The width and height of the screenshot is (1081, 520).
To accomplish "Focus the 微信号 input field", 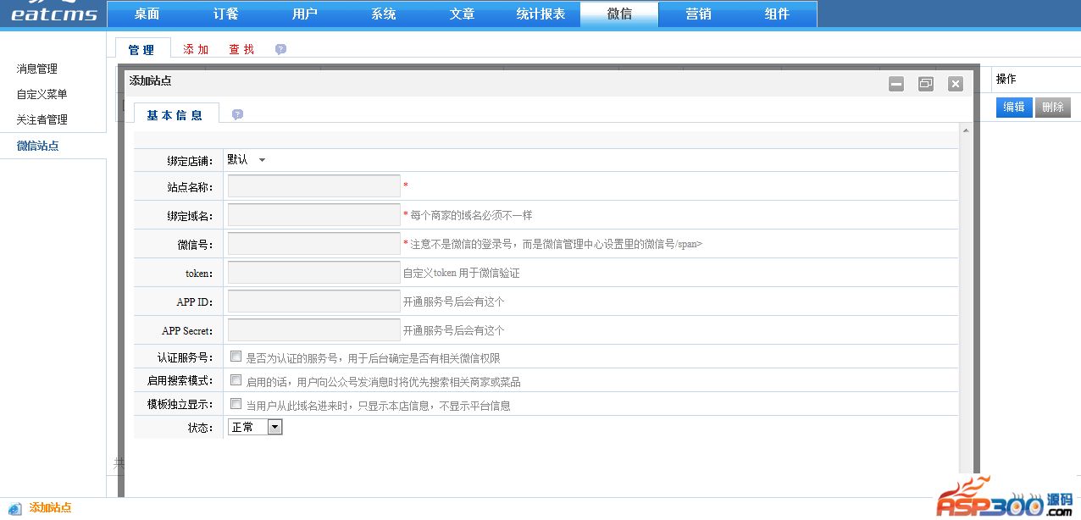I will [313, 243].
